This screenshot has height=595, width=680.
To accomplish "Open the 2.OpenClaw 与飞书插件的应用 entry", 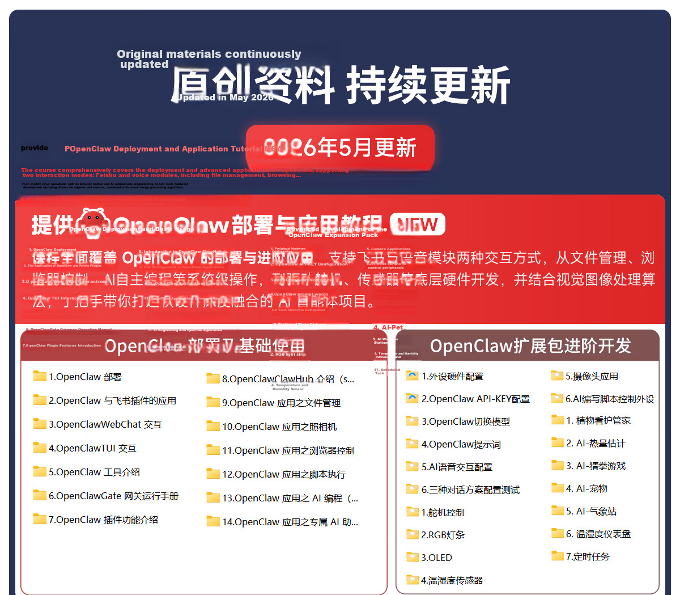I will point(112,400).
